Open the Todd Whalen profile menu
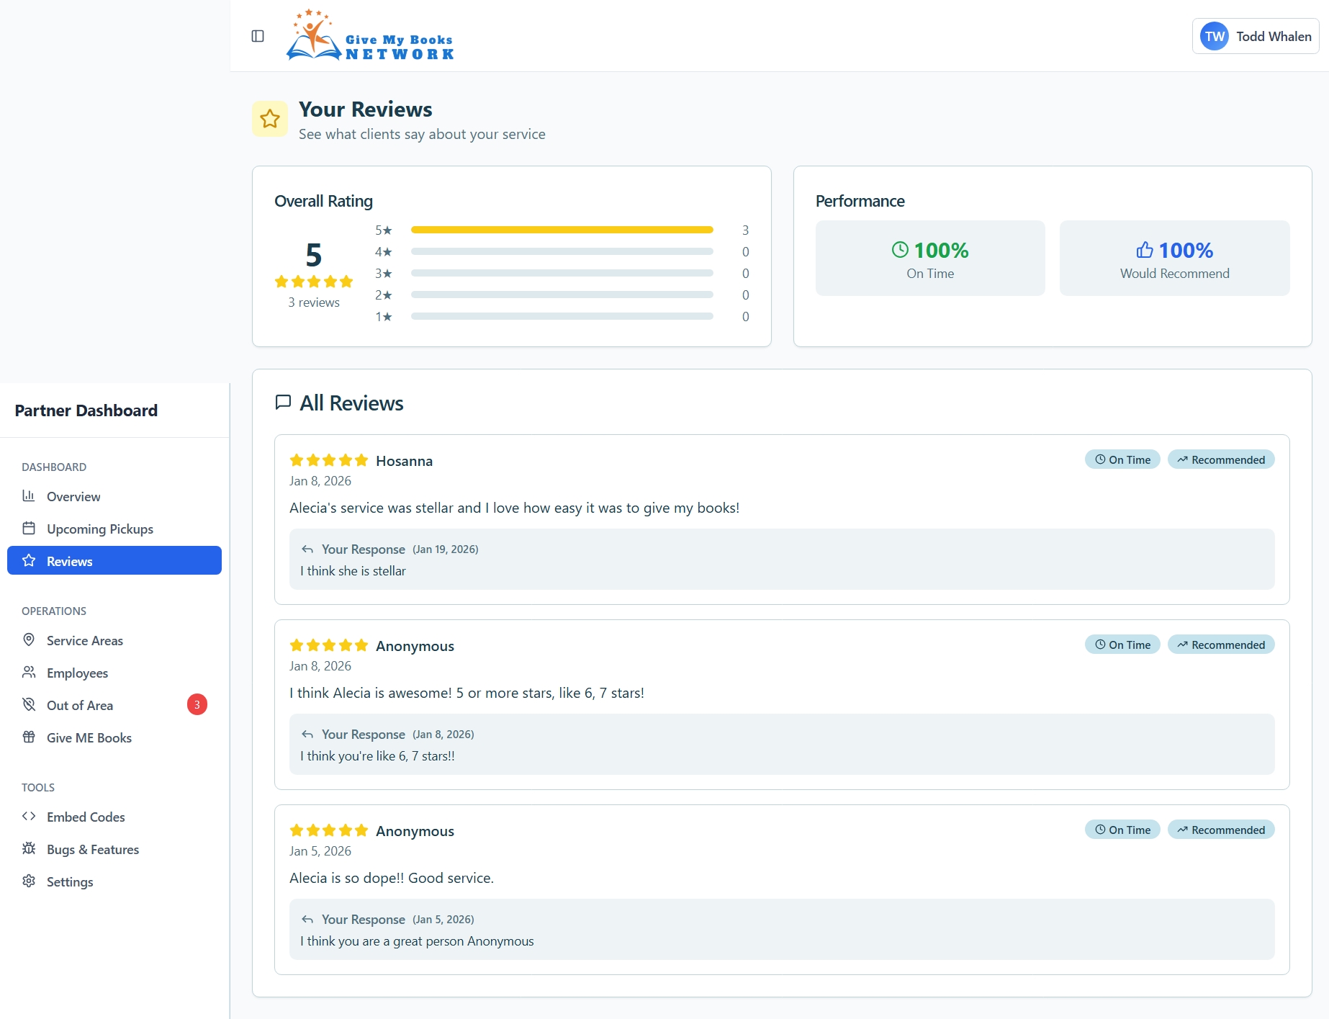 pos(1255,36)
